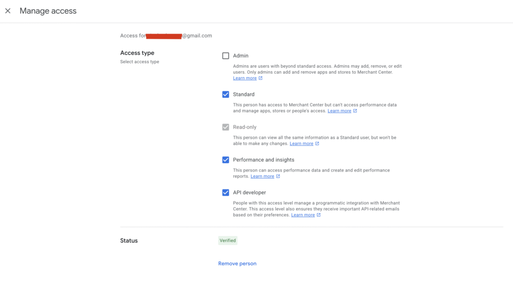This screenshot has height=303, width=513.
Task: Disable Performance and insights checkbox
Action: click(226, 160)
